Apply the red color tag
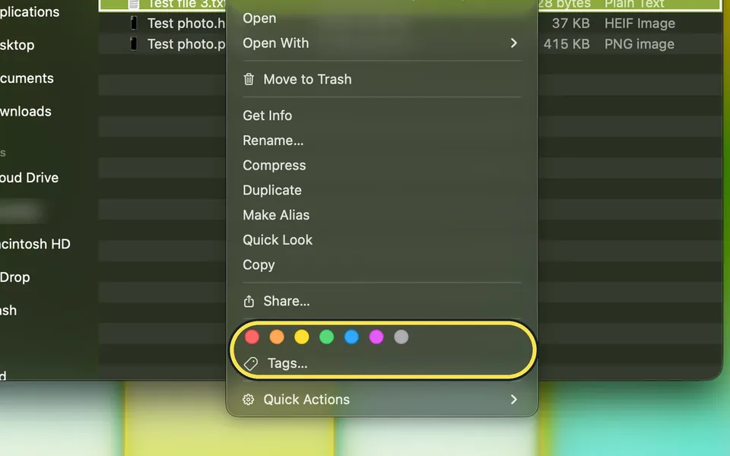The height and width of the screenshot is (456, 730). [x=252, y=337]
